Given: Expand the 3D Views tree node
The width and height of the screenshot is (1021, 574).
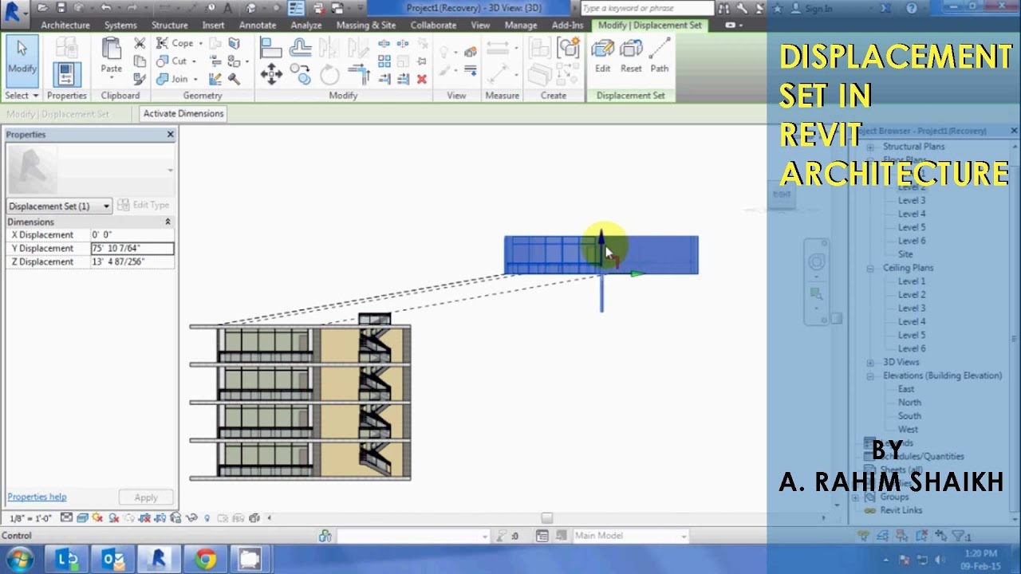Looking at the screenshot, I should click(x=870, y=362).
